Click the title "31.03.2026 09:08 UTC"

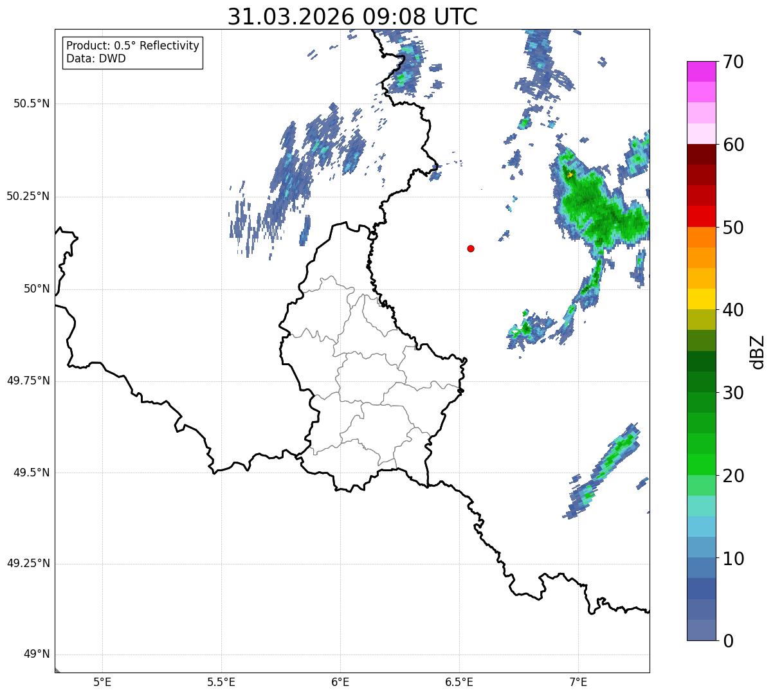tap(352, 17)
